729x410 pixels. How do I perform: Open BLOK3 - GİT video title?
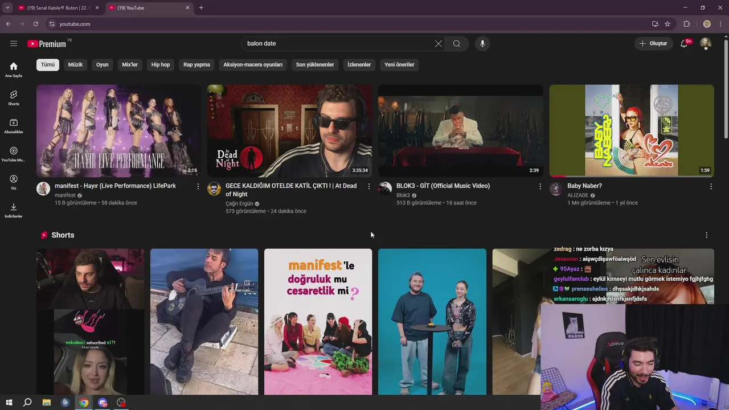(x=443, y=186)
